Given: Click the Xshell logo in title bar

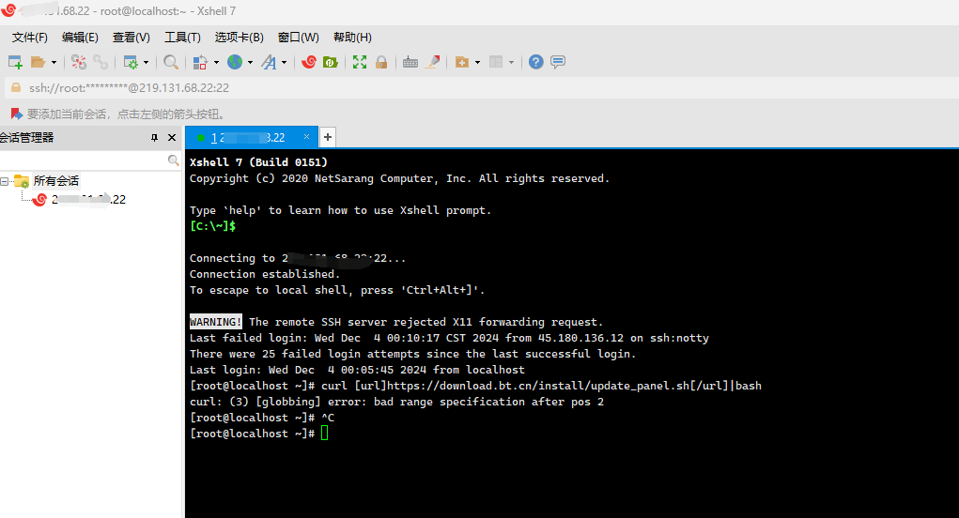Looking at the screenshot, I should coord(8,10).
